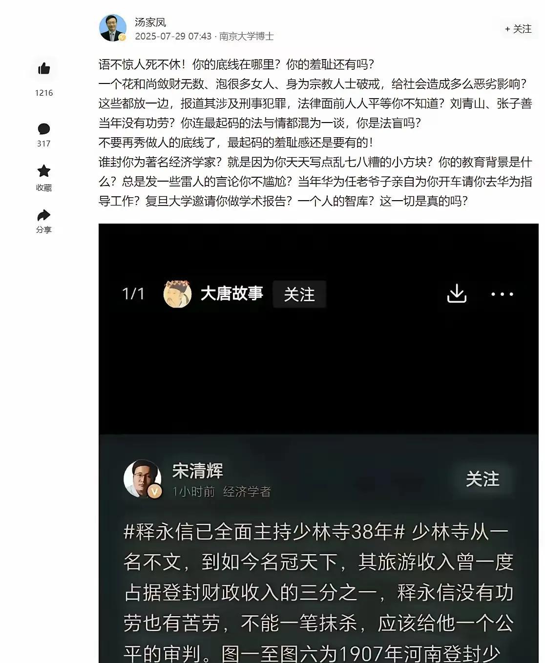Click the 1/1 image counter
This screenshot has height=663, width=545.
(x=133, y=293)
